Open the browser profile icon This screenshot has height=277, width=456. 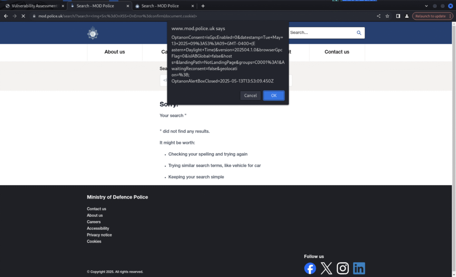407,16
